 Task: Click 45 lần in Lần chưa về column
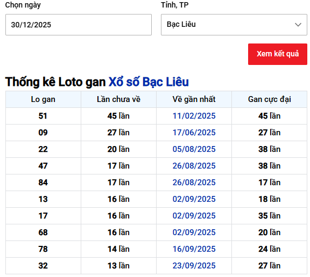click(x=118, y=116)
